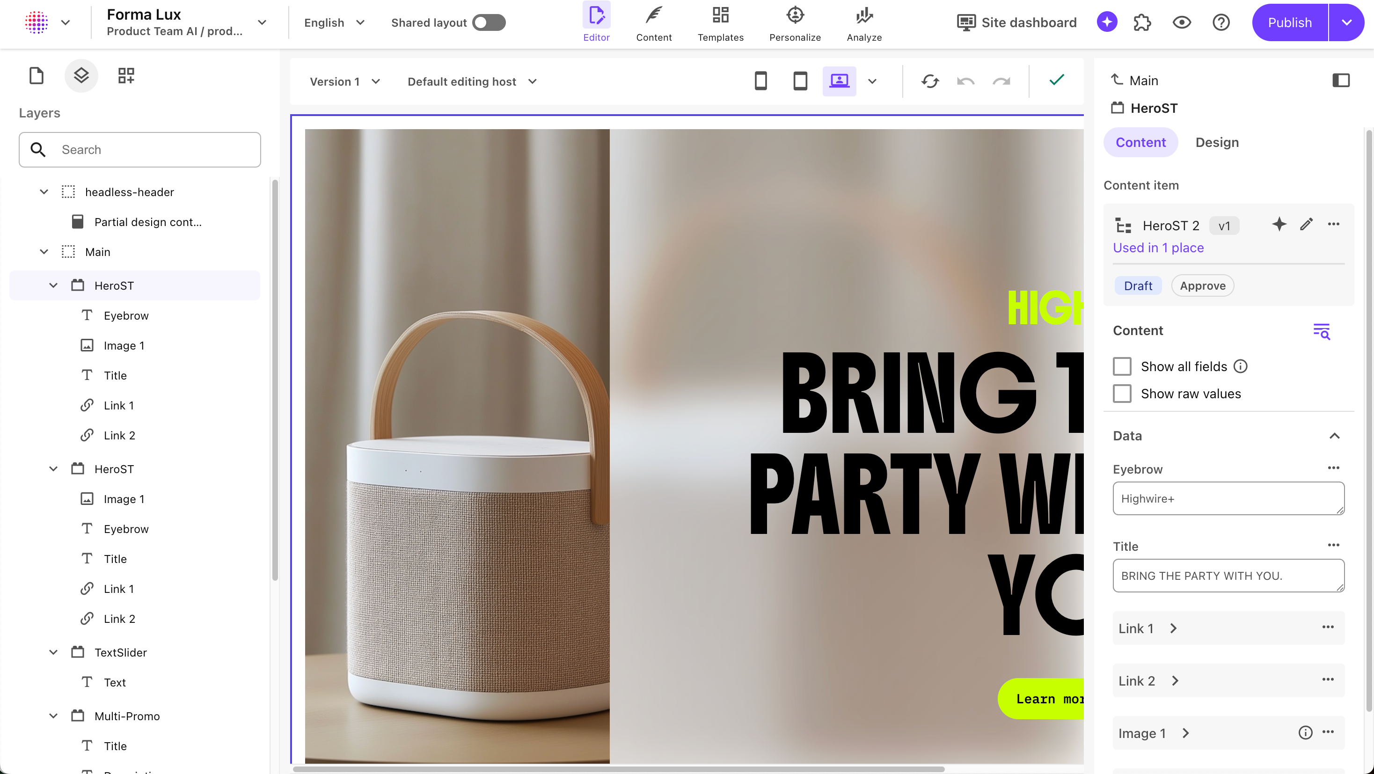Screen dimensions: 1374x774
Task: Enable Show raw values checkbox
Action: (1122, 394)
